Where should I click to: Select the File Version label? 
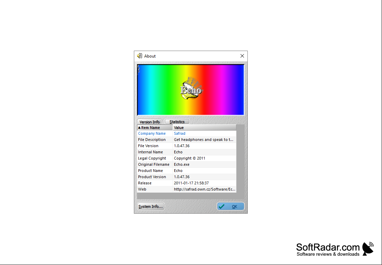point(148,146)
